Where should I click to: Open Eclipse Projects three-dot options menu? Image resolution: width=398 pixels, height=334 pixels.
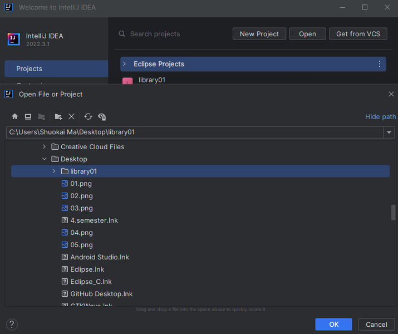[380, 64]
